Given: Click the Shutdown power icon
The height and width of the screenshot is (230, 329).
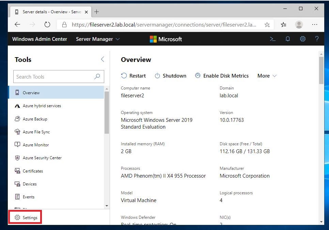Looking at the screenshot, I should pos(157,76).
